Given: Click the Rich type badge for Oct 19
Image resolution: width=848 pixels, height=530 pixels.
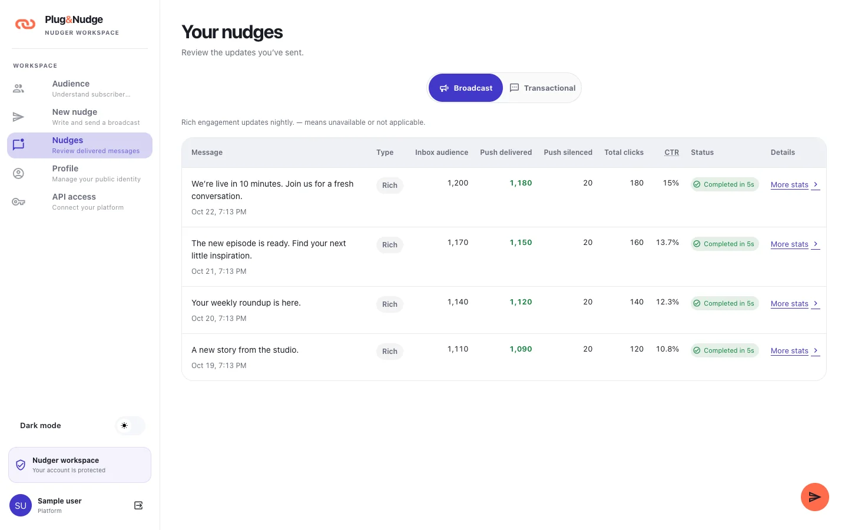Looking at the screenshot, I should pyautogui.click(x=390, y=351).
